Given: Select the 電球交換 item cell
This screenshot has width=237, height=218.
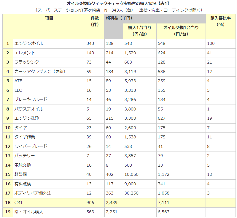Looking at the screenshot, I should point(23,165).
